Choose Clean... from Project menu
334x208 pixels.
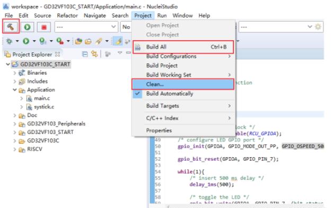183,84
